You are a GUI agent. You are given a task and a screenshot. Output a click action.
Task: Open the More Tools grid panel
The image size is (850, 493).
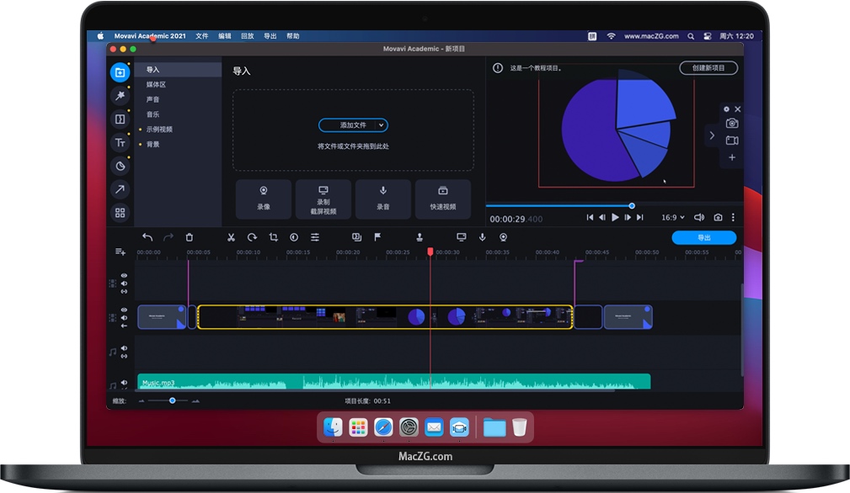[x=120, y=214]
